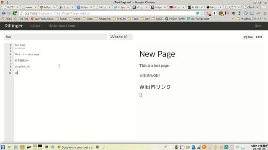The width and height of the screenshot is (268, 150).
Task: Click the 'Wiki内リンク' preview heading
Action: [155, 87]
